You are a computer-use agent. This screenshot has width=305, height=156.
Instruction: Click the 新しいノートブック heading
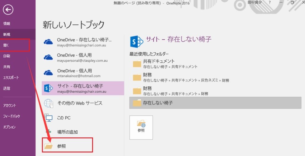[x=74, y=25]
